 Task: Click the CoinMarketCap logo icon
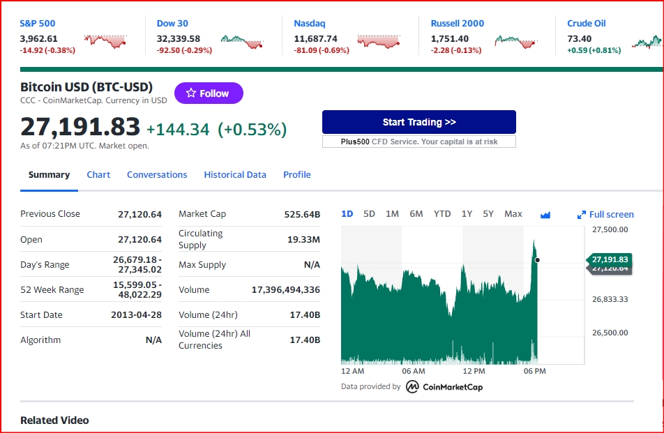[412, 386]
